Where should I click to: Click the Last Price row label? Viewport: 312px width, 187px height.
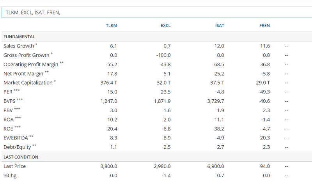[14, 166]
